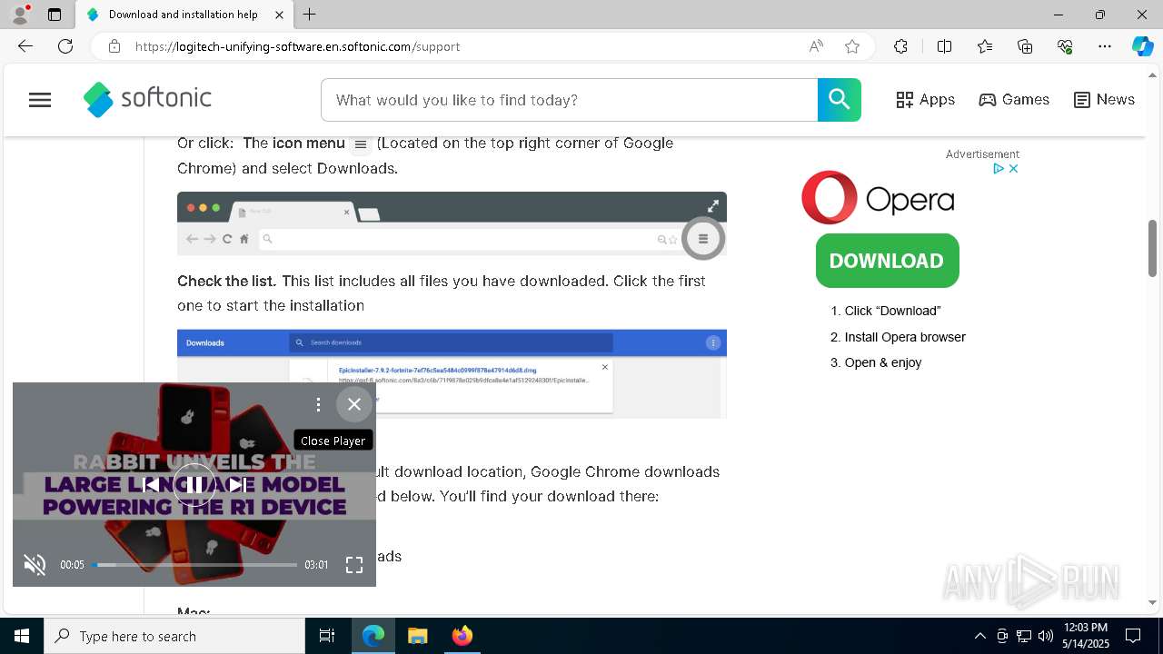The image size is (1163, 654).
Task: Open the Softonic hamburger menu
Action: (x=40, y=100)
